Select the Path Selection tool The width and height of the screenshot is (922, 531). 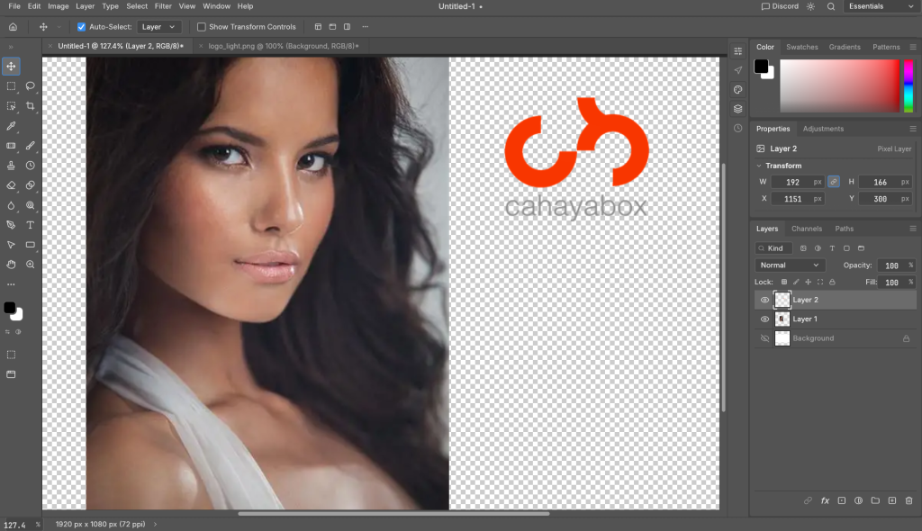point(11,245)
